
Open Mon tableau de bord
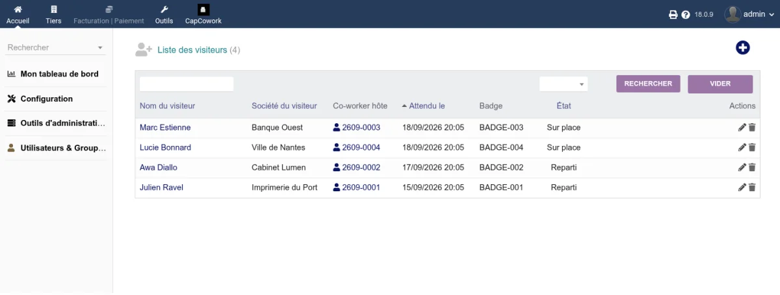59,74
